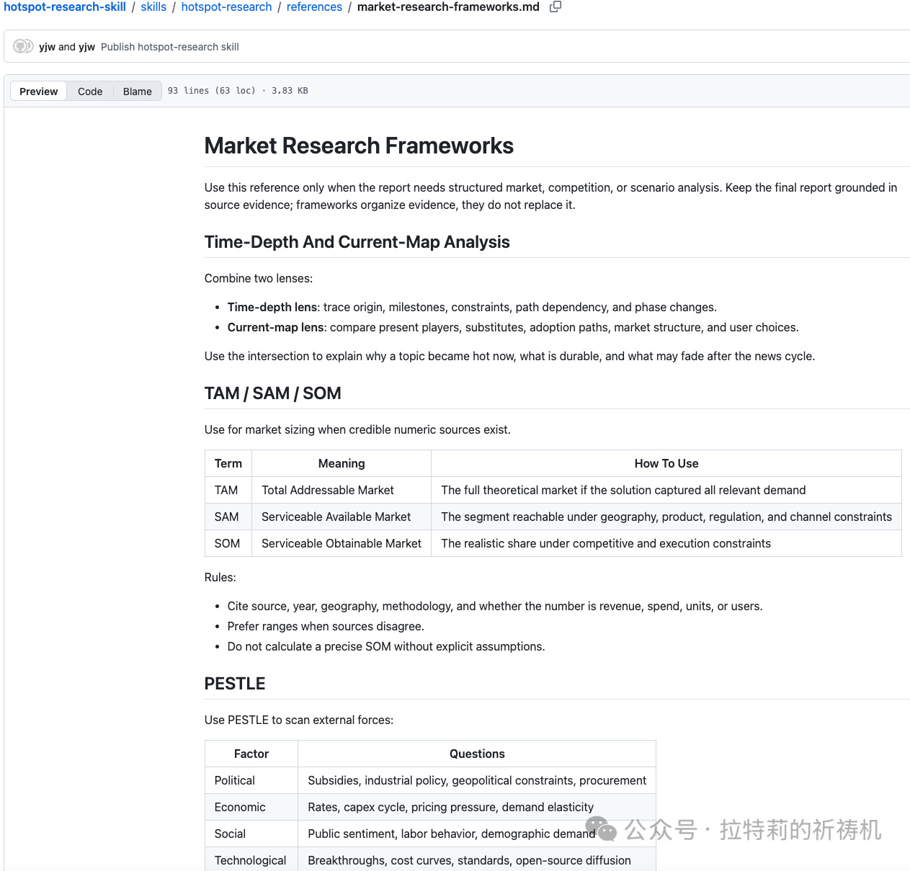Screen dimensions: 910x871
Task: Switch to Preview tab
Action: pyautogui.click(x=39, y=91)
